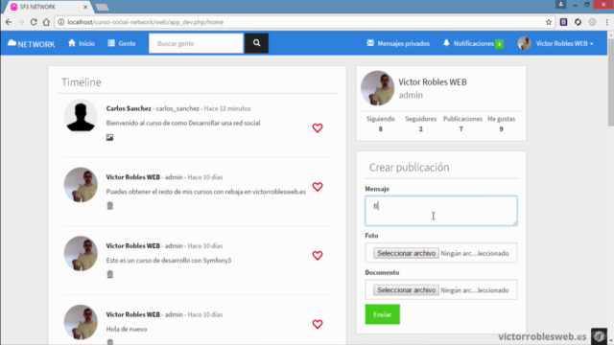
Task: Open Publicaciones count in profile card
Action: (x=462, y=124)
